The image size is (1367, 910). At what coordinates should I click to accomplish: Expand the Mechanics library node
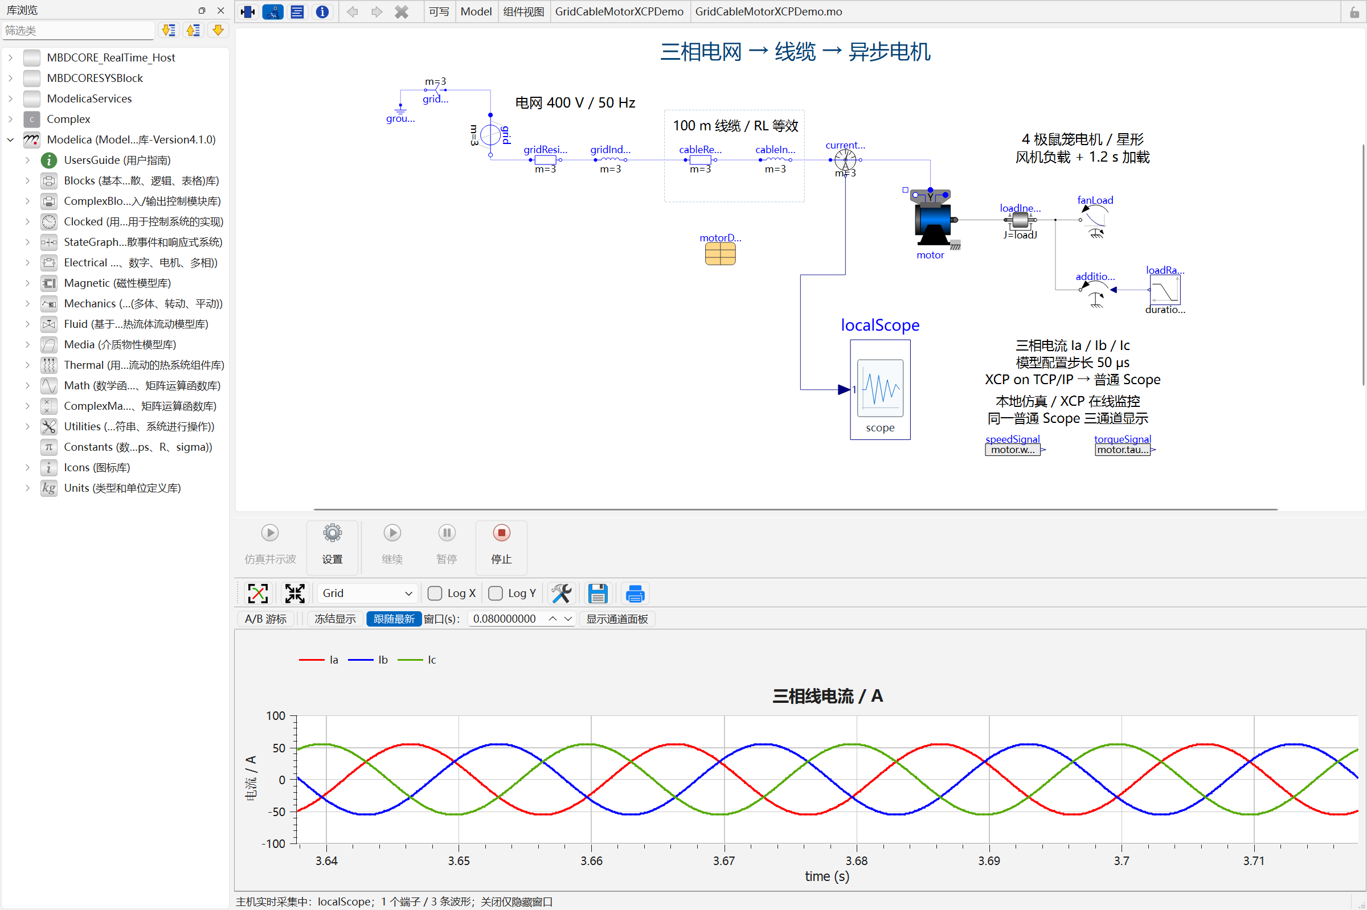pyautogui.click(x=27, y=303)
